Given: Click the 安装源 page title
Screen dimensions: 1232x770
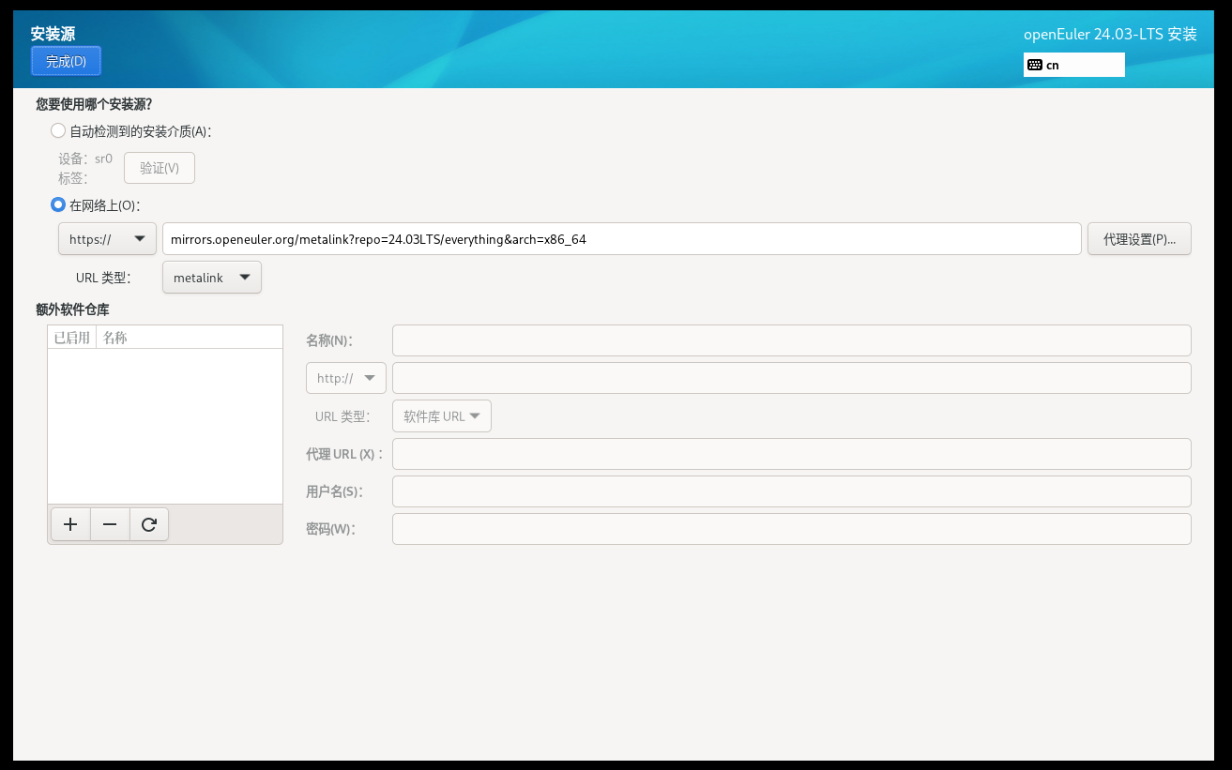Looking at the screenshot, I should (x=53, y=34).
